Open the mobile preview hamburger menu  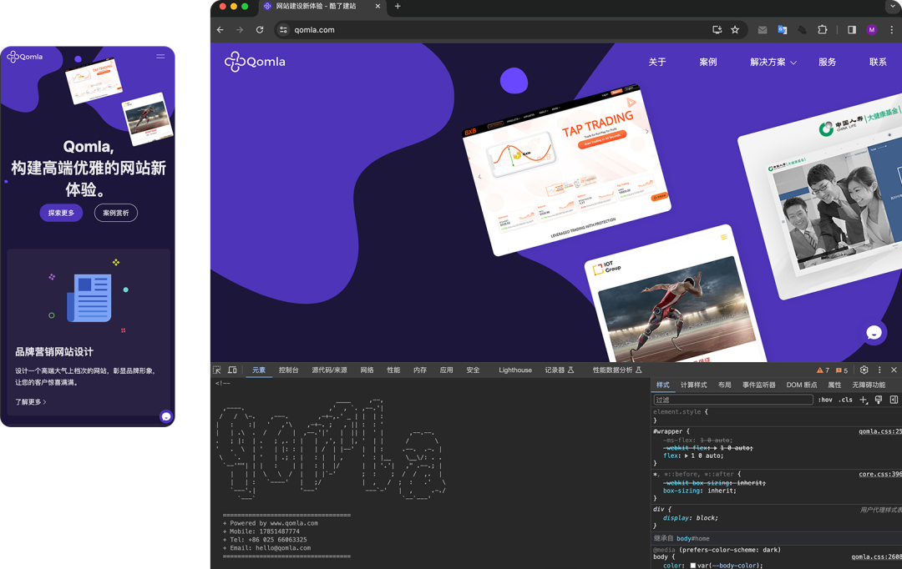click(160, 57)
